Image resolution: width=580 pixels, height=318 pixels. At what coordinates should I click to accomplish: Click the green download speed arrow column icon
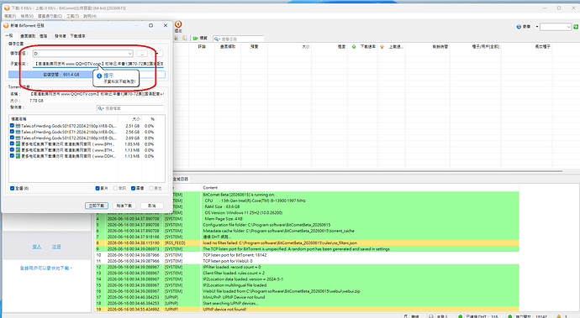[x=354, y=46]
